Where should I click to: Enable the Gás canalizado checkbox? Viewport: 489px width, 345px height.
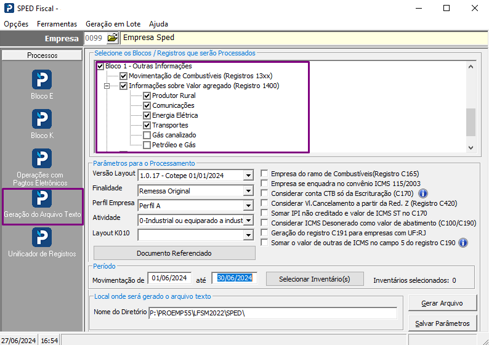[147, 135]
